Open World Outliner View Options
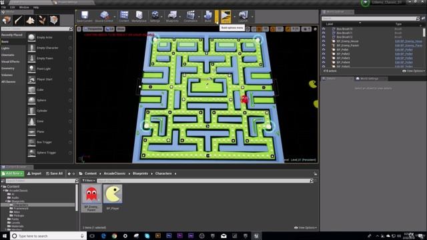427x240 pixels. 414,71
